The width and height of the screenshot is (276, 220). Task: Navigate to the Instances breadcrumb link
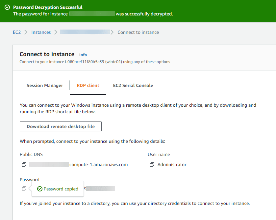pyautogui.click(x=41, y=32)
